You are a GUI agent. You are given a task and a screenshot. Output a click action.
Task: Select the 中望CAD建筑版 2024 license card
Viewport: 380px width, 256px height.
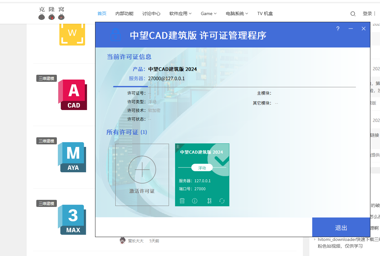coord(202,175)
